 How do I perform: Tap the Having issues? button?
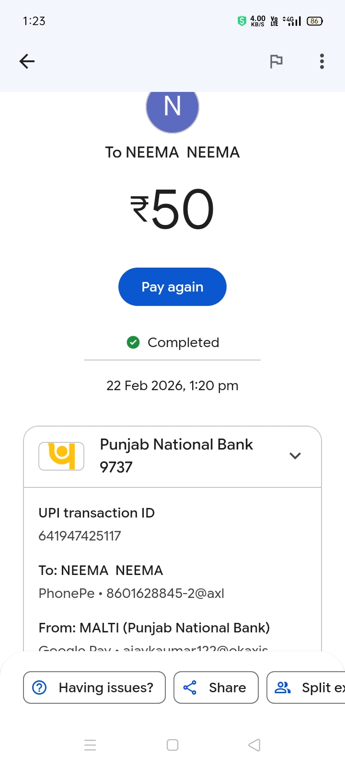(94, 687)
